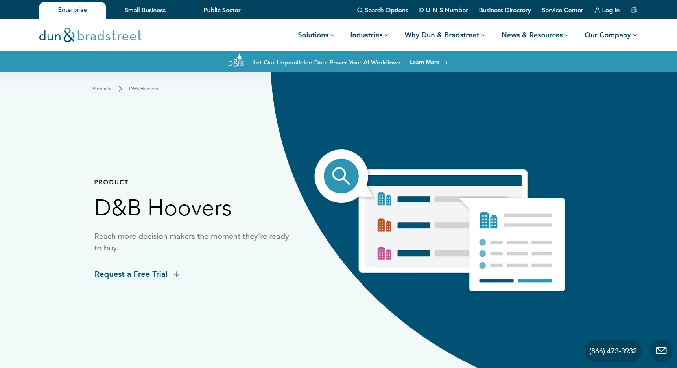
Task: Click the Dun & Bradstreet logo
Action: click(x=90, y=35)
